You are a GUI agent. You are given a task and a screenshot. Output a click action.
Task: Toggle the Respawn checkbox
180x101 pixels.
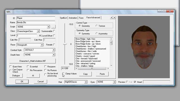(45, 66)
